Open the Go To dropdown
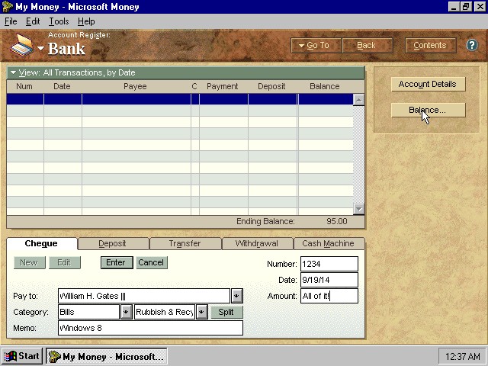 314,45
